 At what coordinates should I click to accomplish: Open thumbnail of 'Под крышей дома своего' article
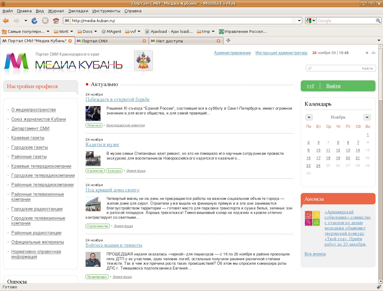[93, 204]
